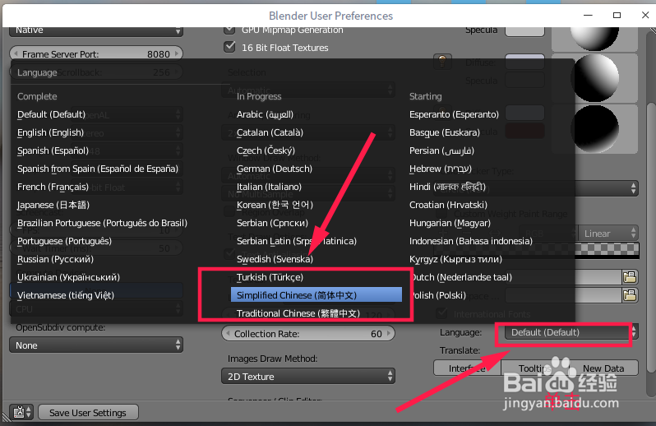Choose Spanish from Spain option

point(98,169)
